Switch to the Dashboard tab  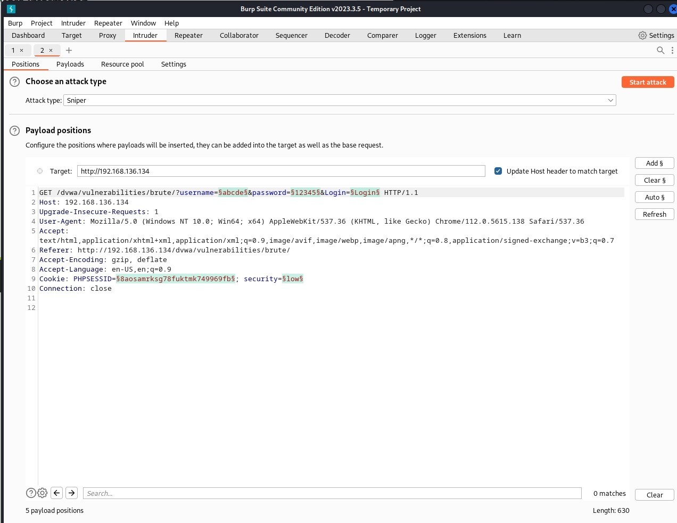pyautogui.click(x=28, y=35)
